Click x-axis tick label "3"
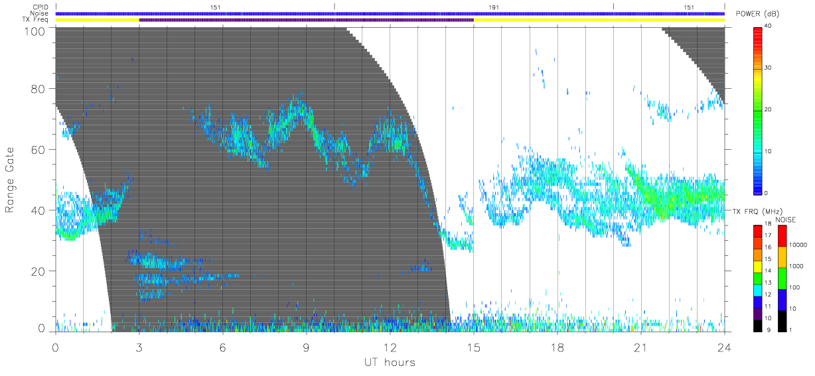The image size is (815, 376). [x=139, y=347]
